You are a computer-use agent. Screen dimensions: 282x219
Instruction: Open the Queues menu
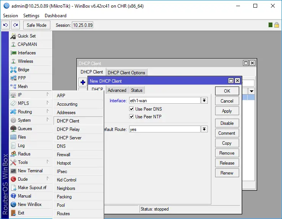click(31, 129)
